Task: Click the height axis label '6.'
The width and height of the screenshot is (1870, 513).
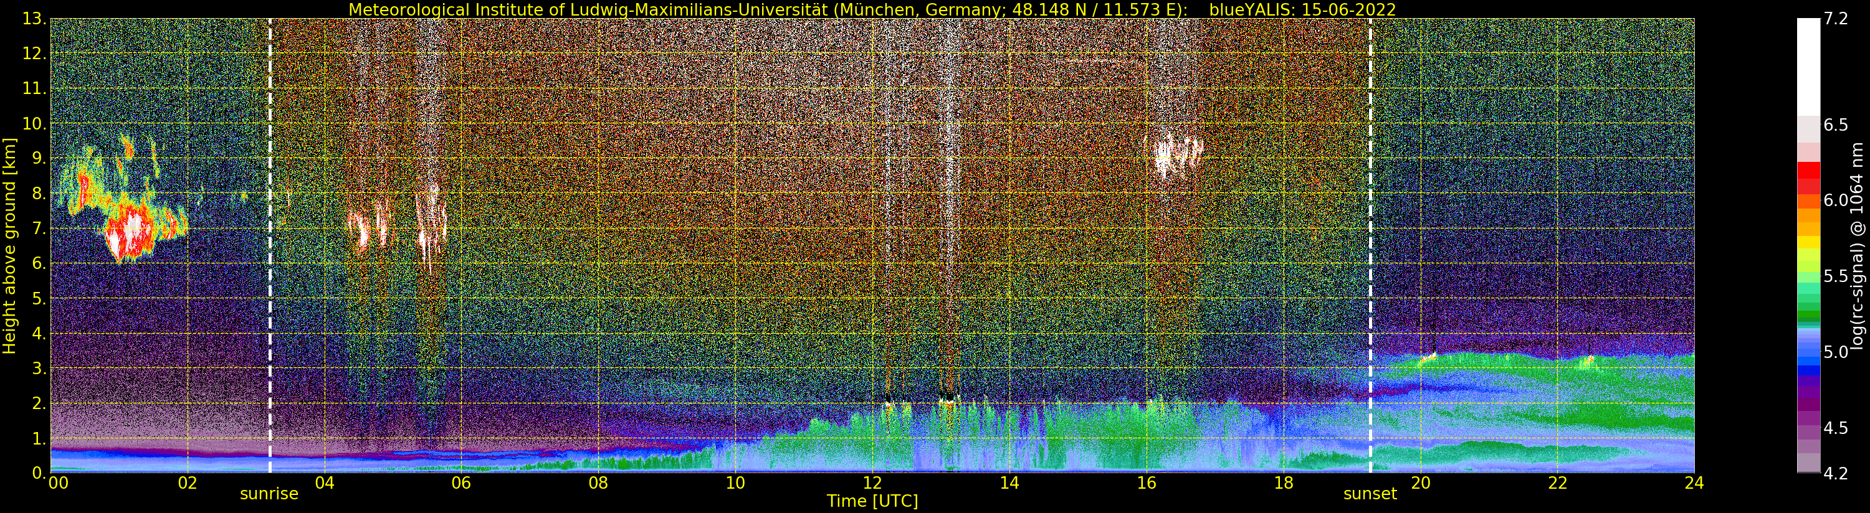Action: [39, 263]
